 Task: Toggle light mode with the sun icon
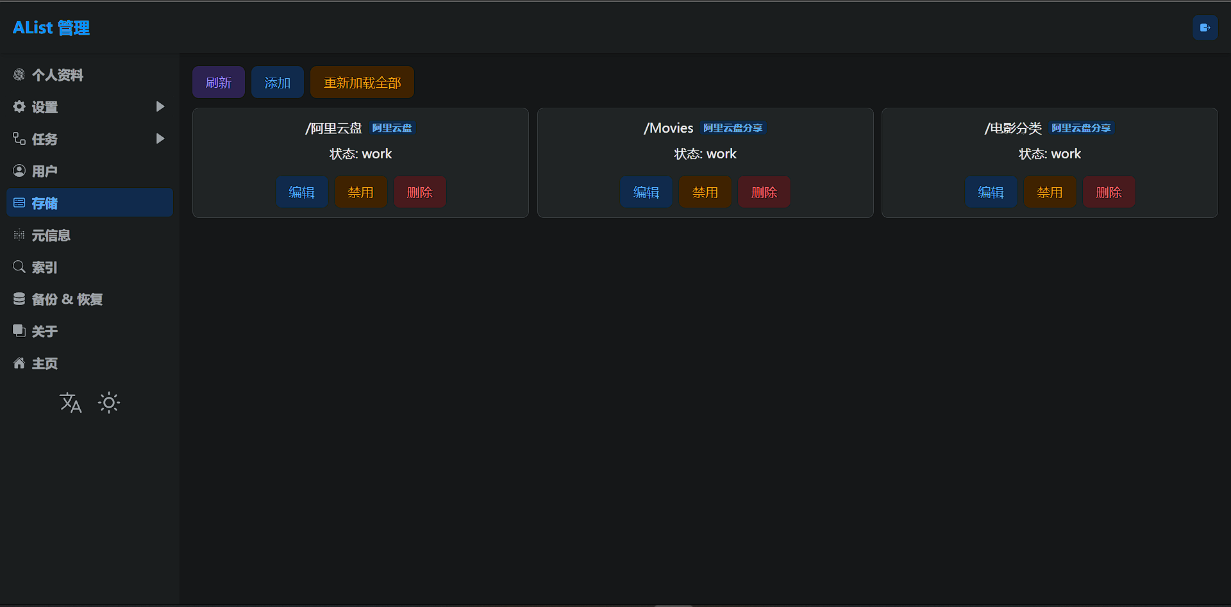click(x=109, y=403)
